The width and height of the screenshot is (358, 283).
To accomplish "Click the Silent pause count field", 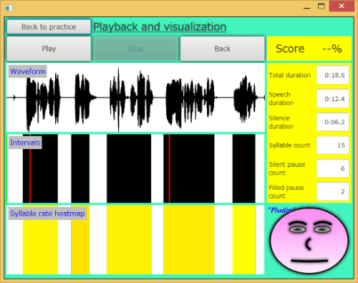I will point(333,168).
